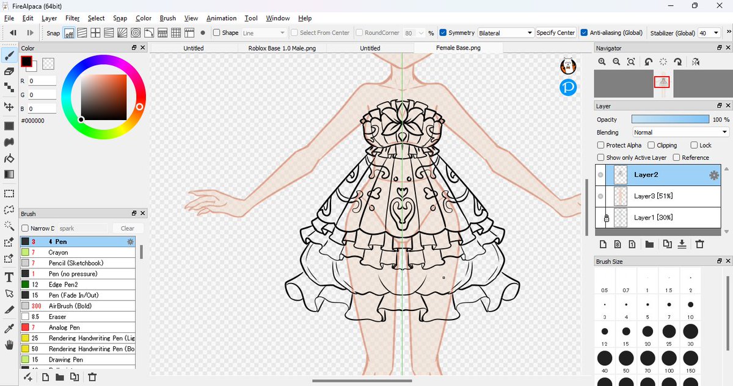Screen dimensions: 733x386
Task: Select the Move tool
Action: pyautogui.click(x=9, y=107)
